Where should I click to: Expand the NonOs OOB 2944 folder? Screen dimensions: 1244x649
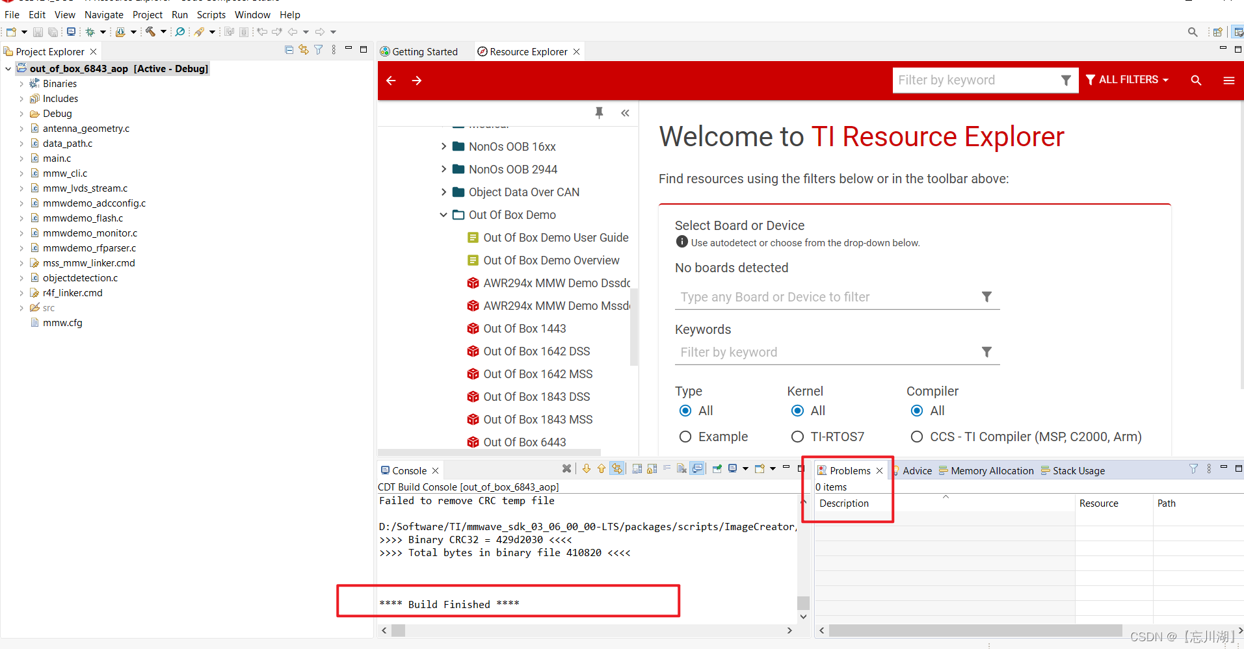point(443,169)
